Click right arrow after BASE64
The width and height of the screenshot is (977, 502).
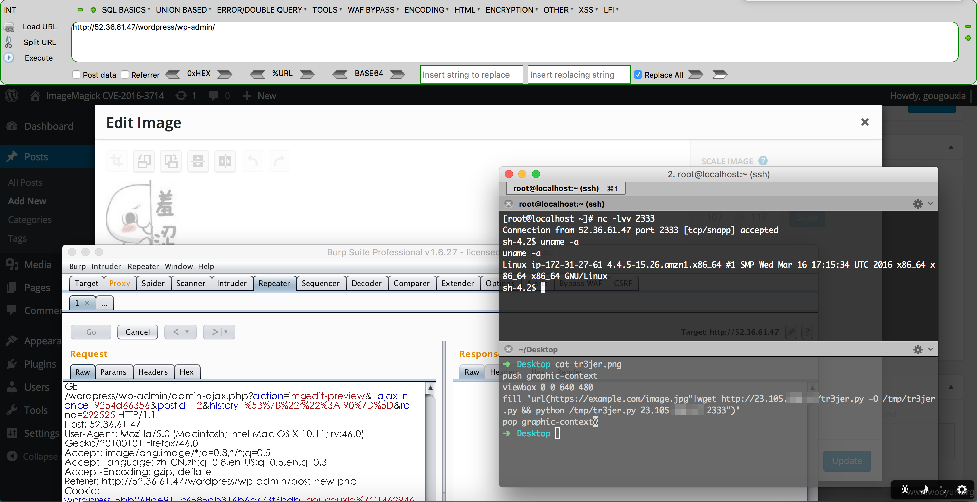tap(398, 74)
